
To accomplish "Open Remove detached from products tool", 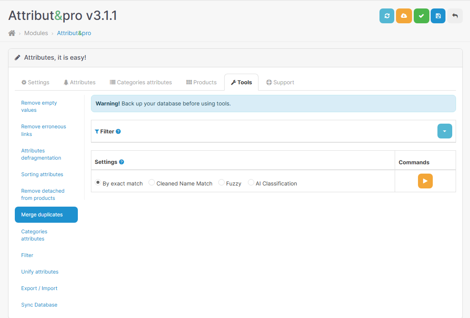I will (43, 194).
